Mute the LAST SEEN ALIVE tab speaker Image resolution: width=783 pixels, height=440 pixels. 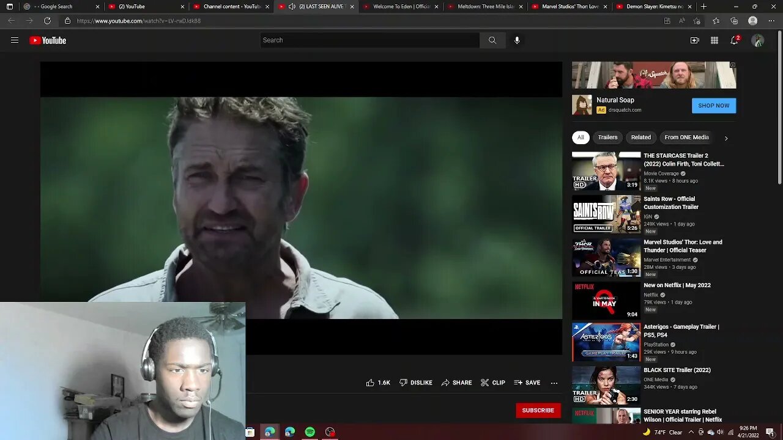292,7
